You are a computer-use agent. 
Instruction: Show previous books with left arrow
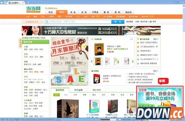(92, 61)
